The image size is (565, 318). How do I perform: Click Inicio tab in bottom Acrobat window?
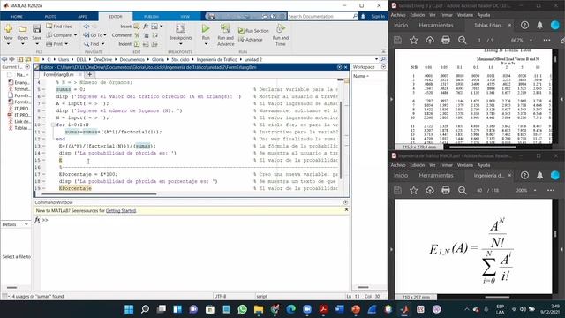click(401, 175)
